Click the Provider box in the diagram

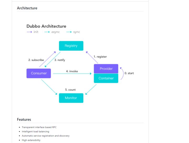pyautogui.click(x=106, y=69)
